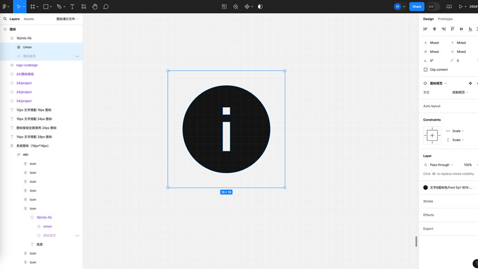Activate the Comment tool
This screenshot has width=478, height=269.
[106, 7]
